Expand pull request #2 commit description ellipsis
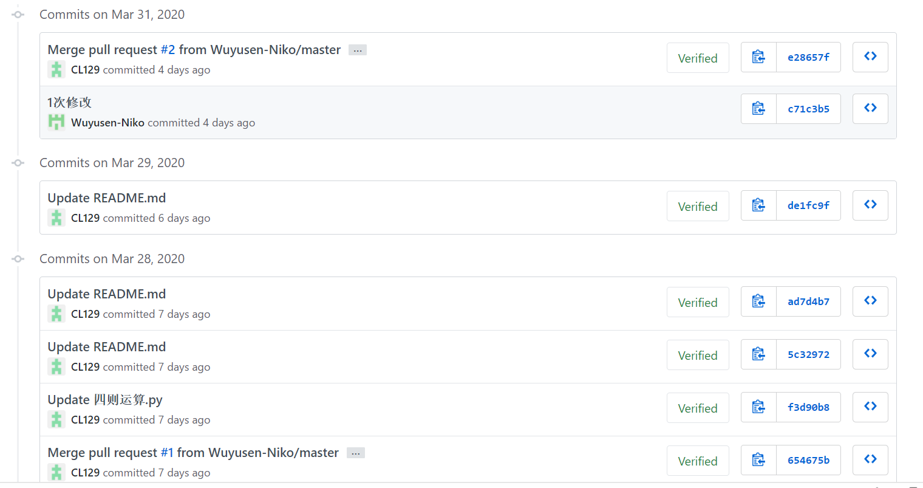This screenshot has width=923, height=488. coord(358,50)
